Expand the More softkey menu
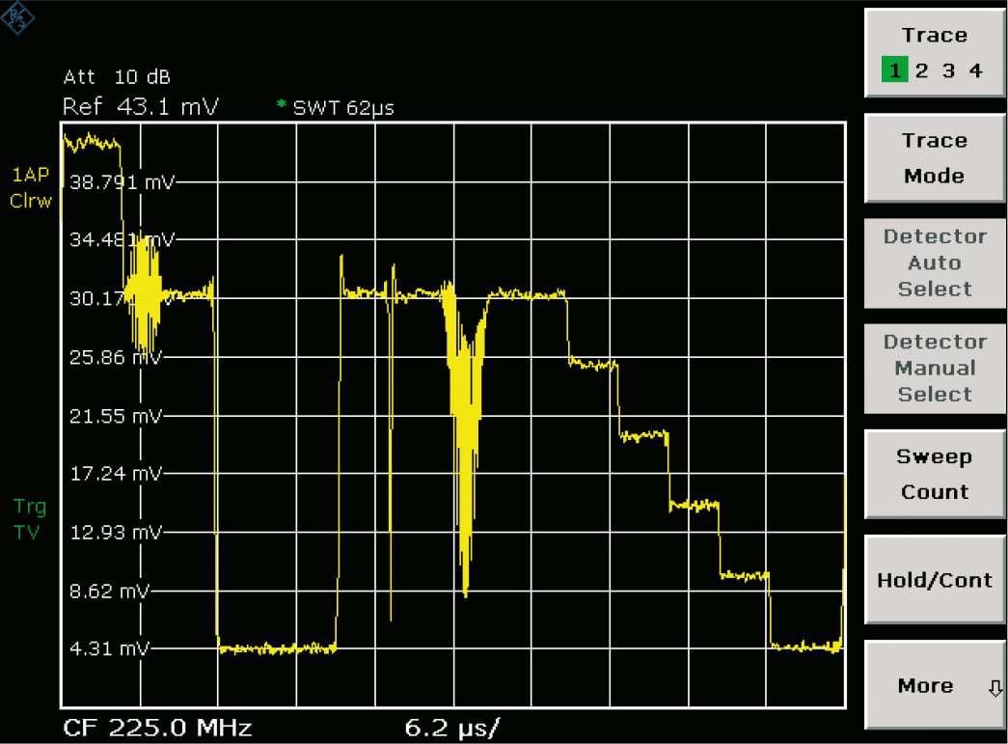Image resolution: width=1008 pixels, height=744 pixels. point(934,685)
